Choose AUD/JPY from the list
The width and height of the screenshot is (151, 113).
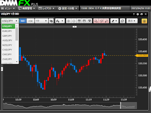point(8,40)
